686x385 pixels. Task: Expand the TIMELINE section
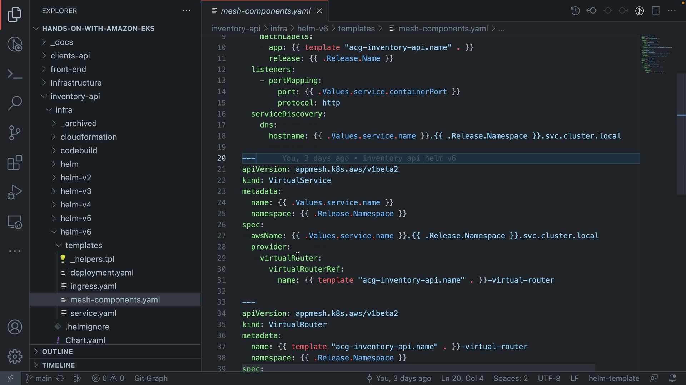pyautogui.click(x=58, y=365)
